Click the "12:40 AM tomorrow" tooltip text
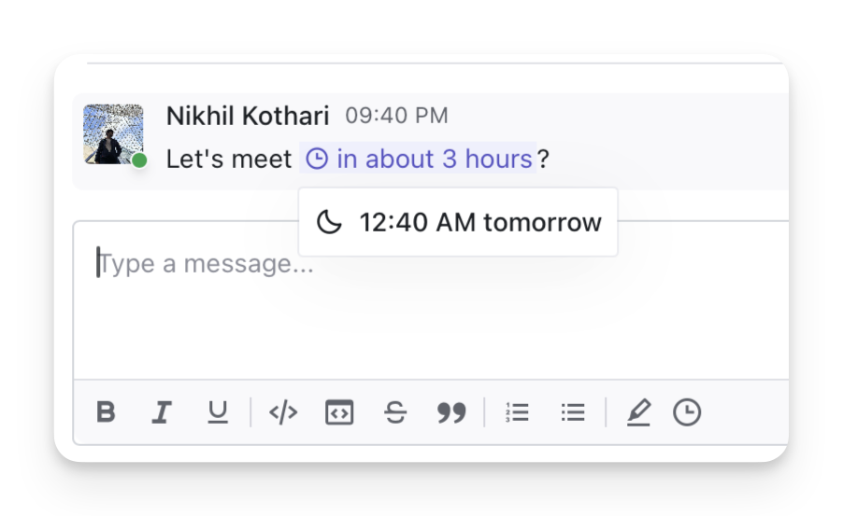The width and height of the screenshot is (843, 516). 480,222
